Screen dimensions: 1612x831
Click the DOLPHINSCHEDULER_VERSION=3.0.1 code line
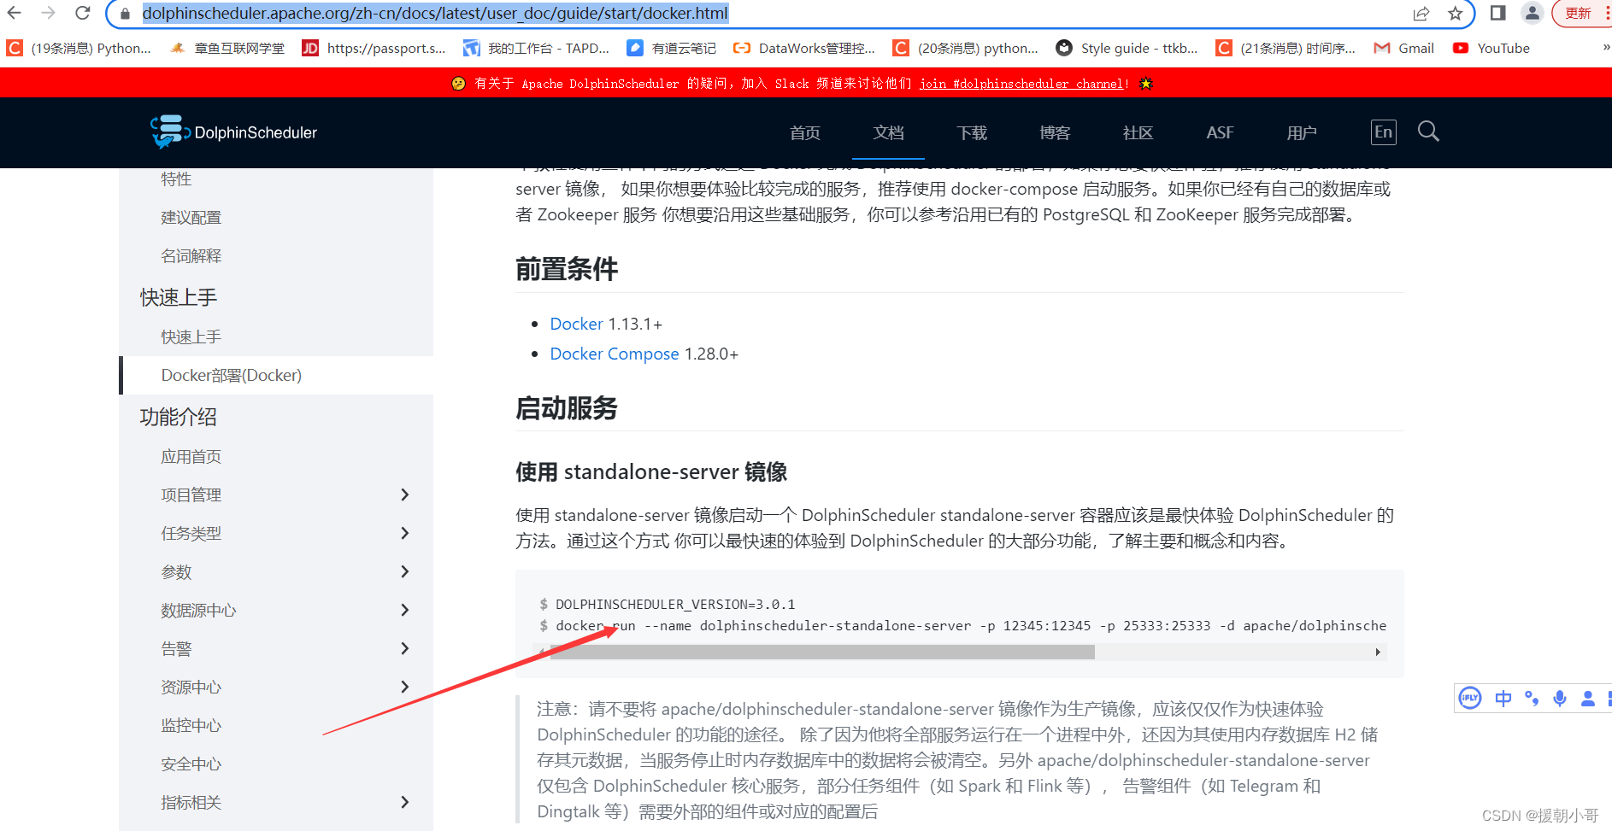675,604
